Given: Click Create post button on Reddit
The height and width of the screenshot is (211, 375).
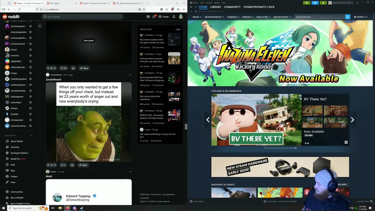Looking at the screenshot, I should coord(164,17).
